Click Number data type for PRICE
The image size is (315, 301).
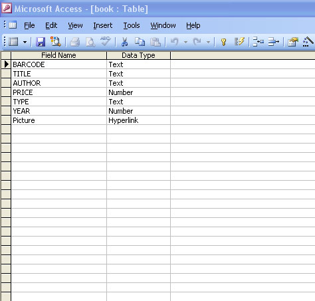pyautogui.click(x=139, y=92)
